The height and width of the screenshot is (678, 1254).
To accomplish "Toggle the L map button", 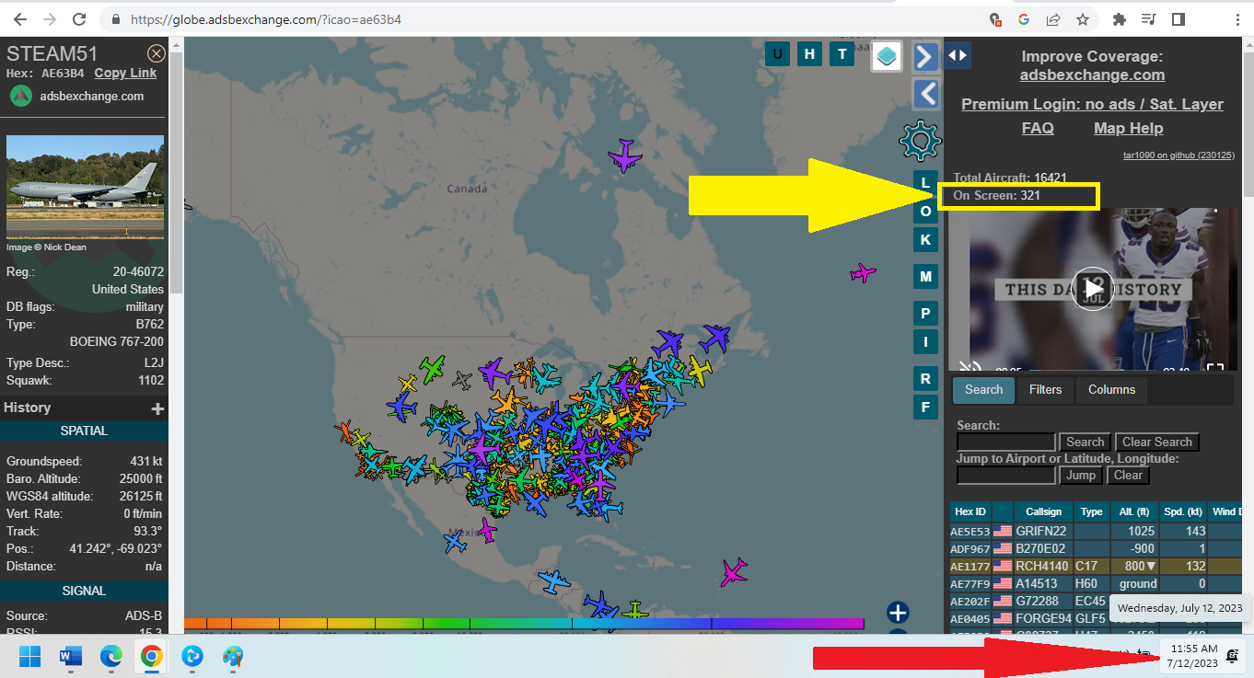I will point(925,181).
